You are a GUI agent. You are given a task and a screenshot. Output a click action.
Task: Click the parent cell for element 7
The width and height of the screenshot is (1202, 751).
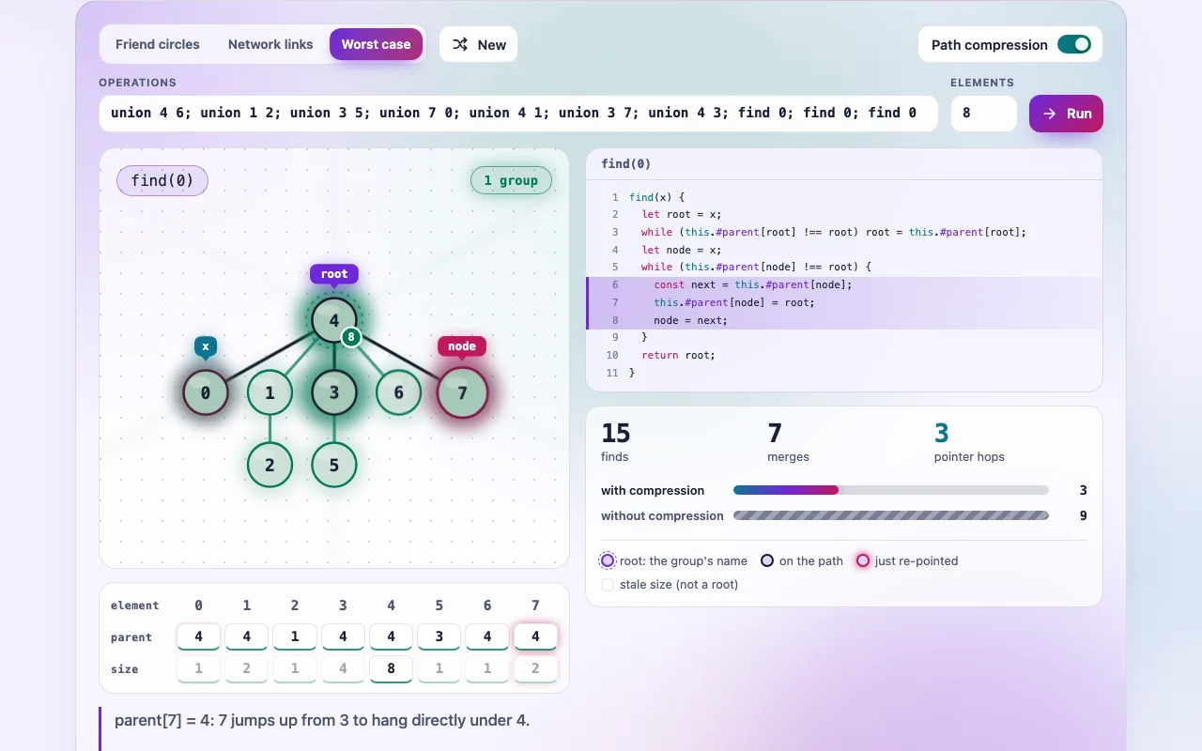pos(535,636)
